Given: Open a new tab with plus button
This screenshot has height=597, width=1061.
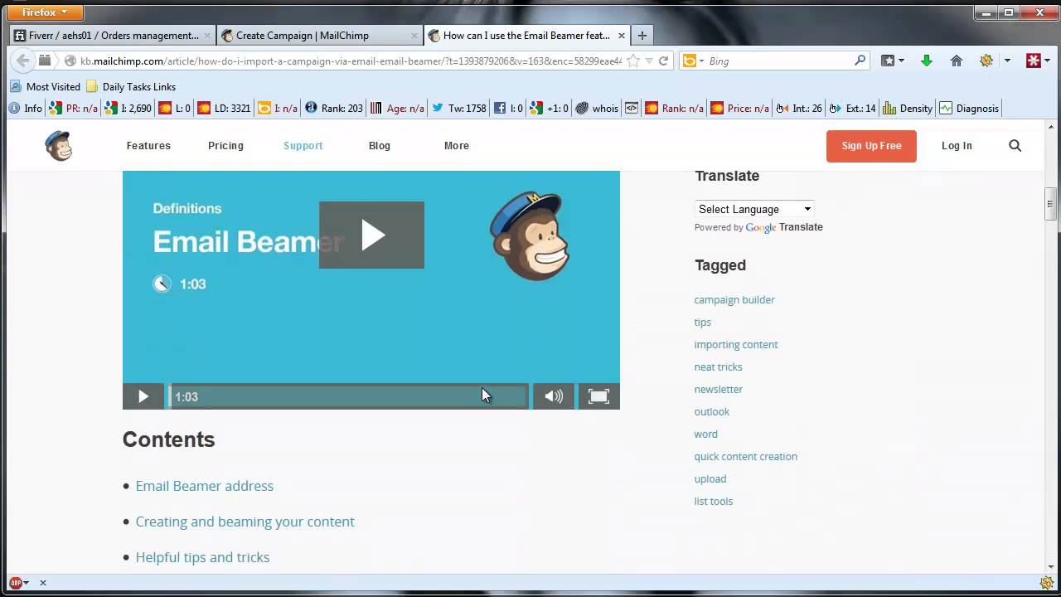Looking at the screenshot, I should click(642, 36).
